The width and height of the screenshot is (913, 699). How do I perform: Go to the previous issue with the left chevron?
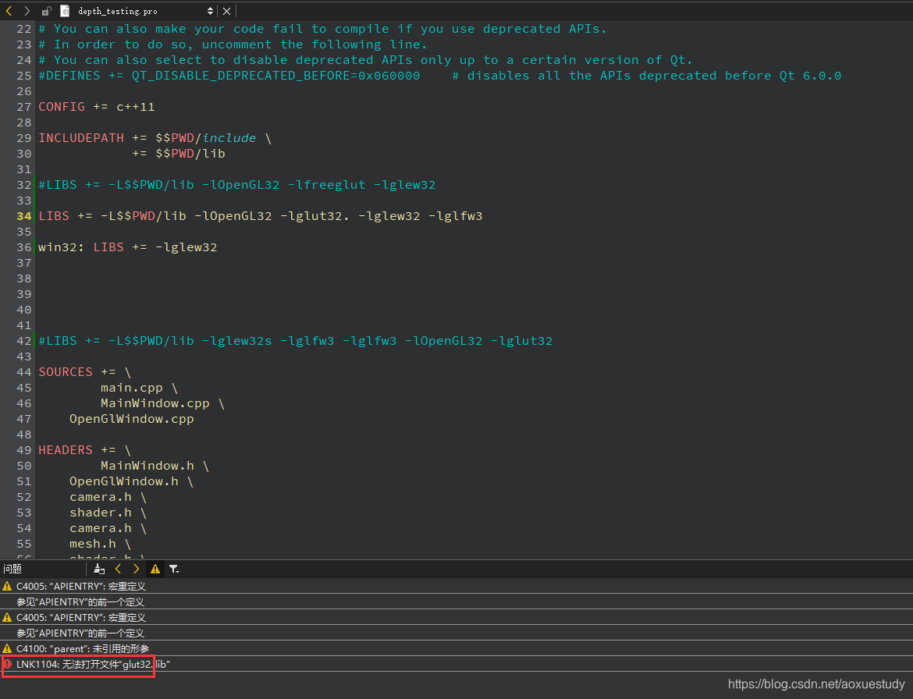click(x=119, y=569)
